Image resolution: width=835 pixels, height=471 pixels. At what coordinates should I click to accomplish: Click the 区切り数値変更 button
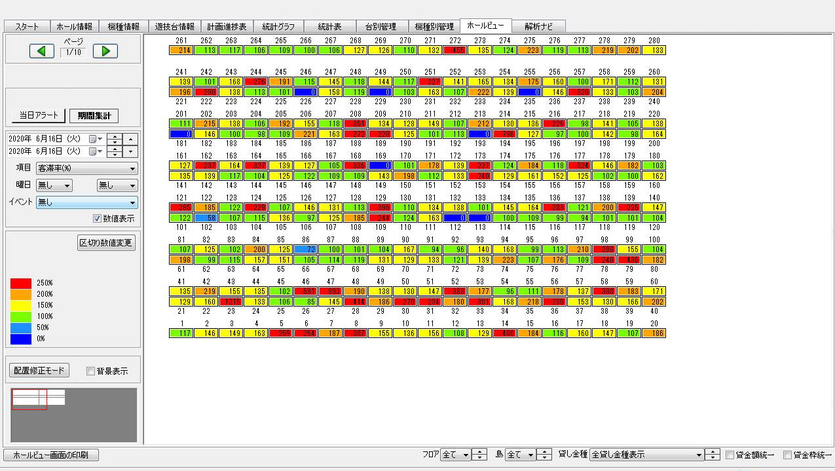point(106,243)
